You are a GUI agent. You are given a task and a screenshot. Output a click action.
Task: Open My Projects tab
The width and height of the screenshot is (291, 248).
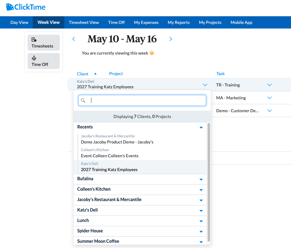click(x=210, y=22)
